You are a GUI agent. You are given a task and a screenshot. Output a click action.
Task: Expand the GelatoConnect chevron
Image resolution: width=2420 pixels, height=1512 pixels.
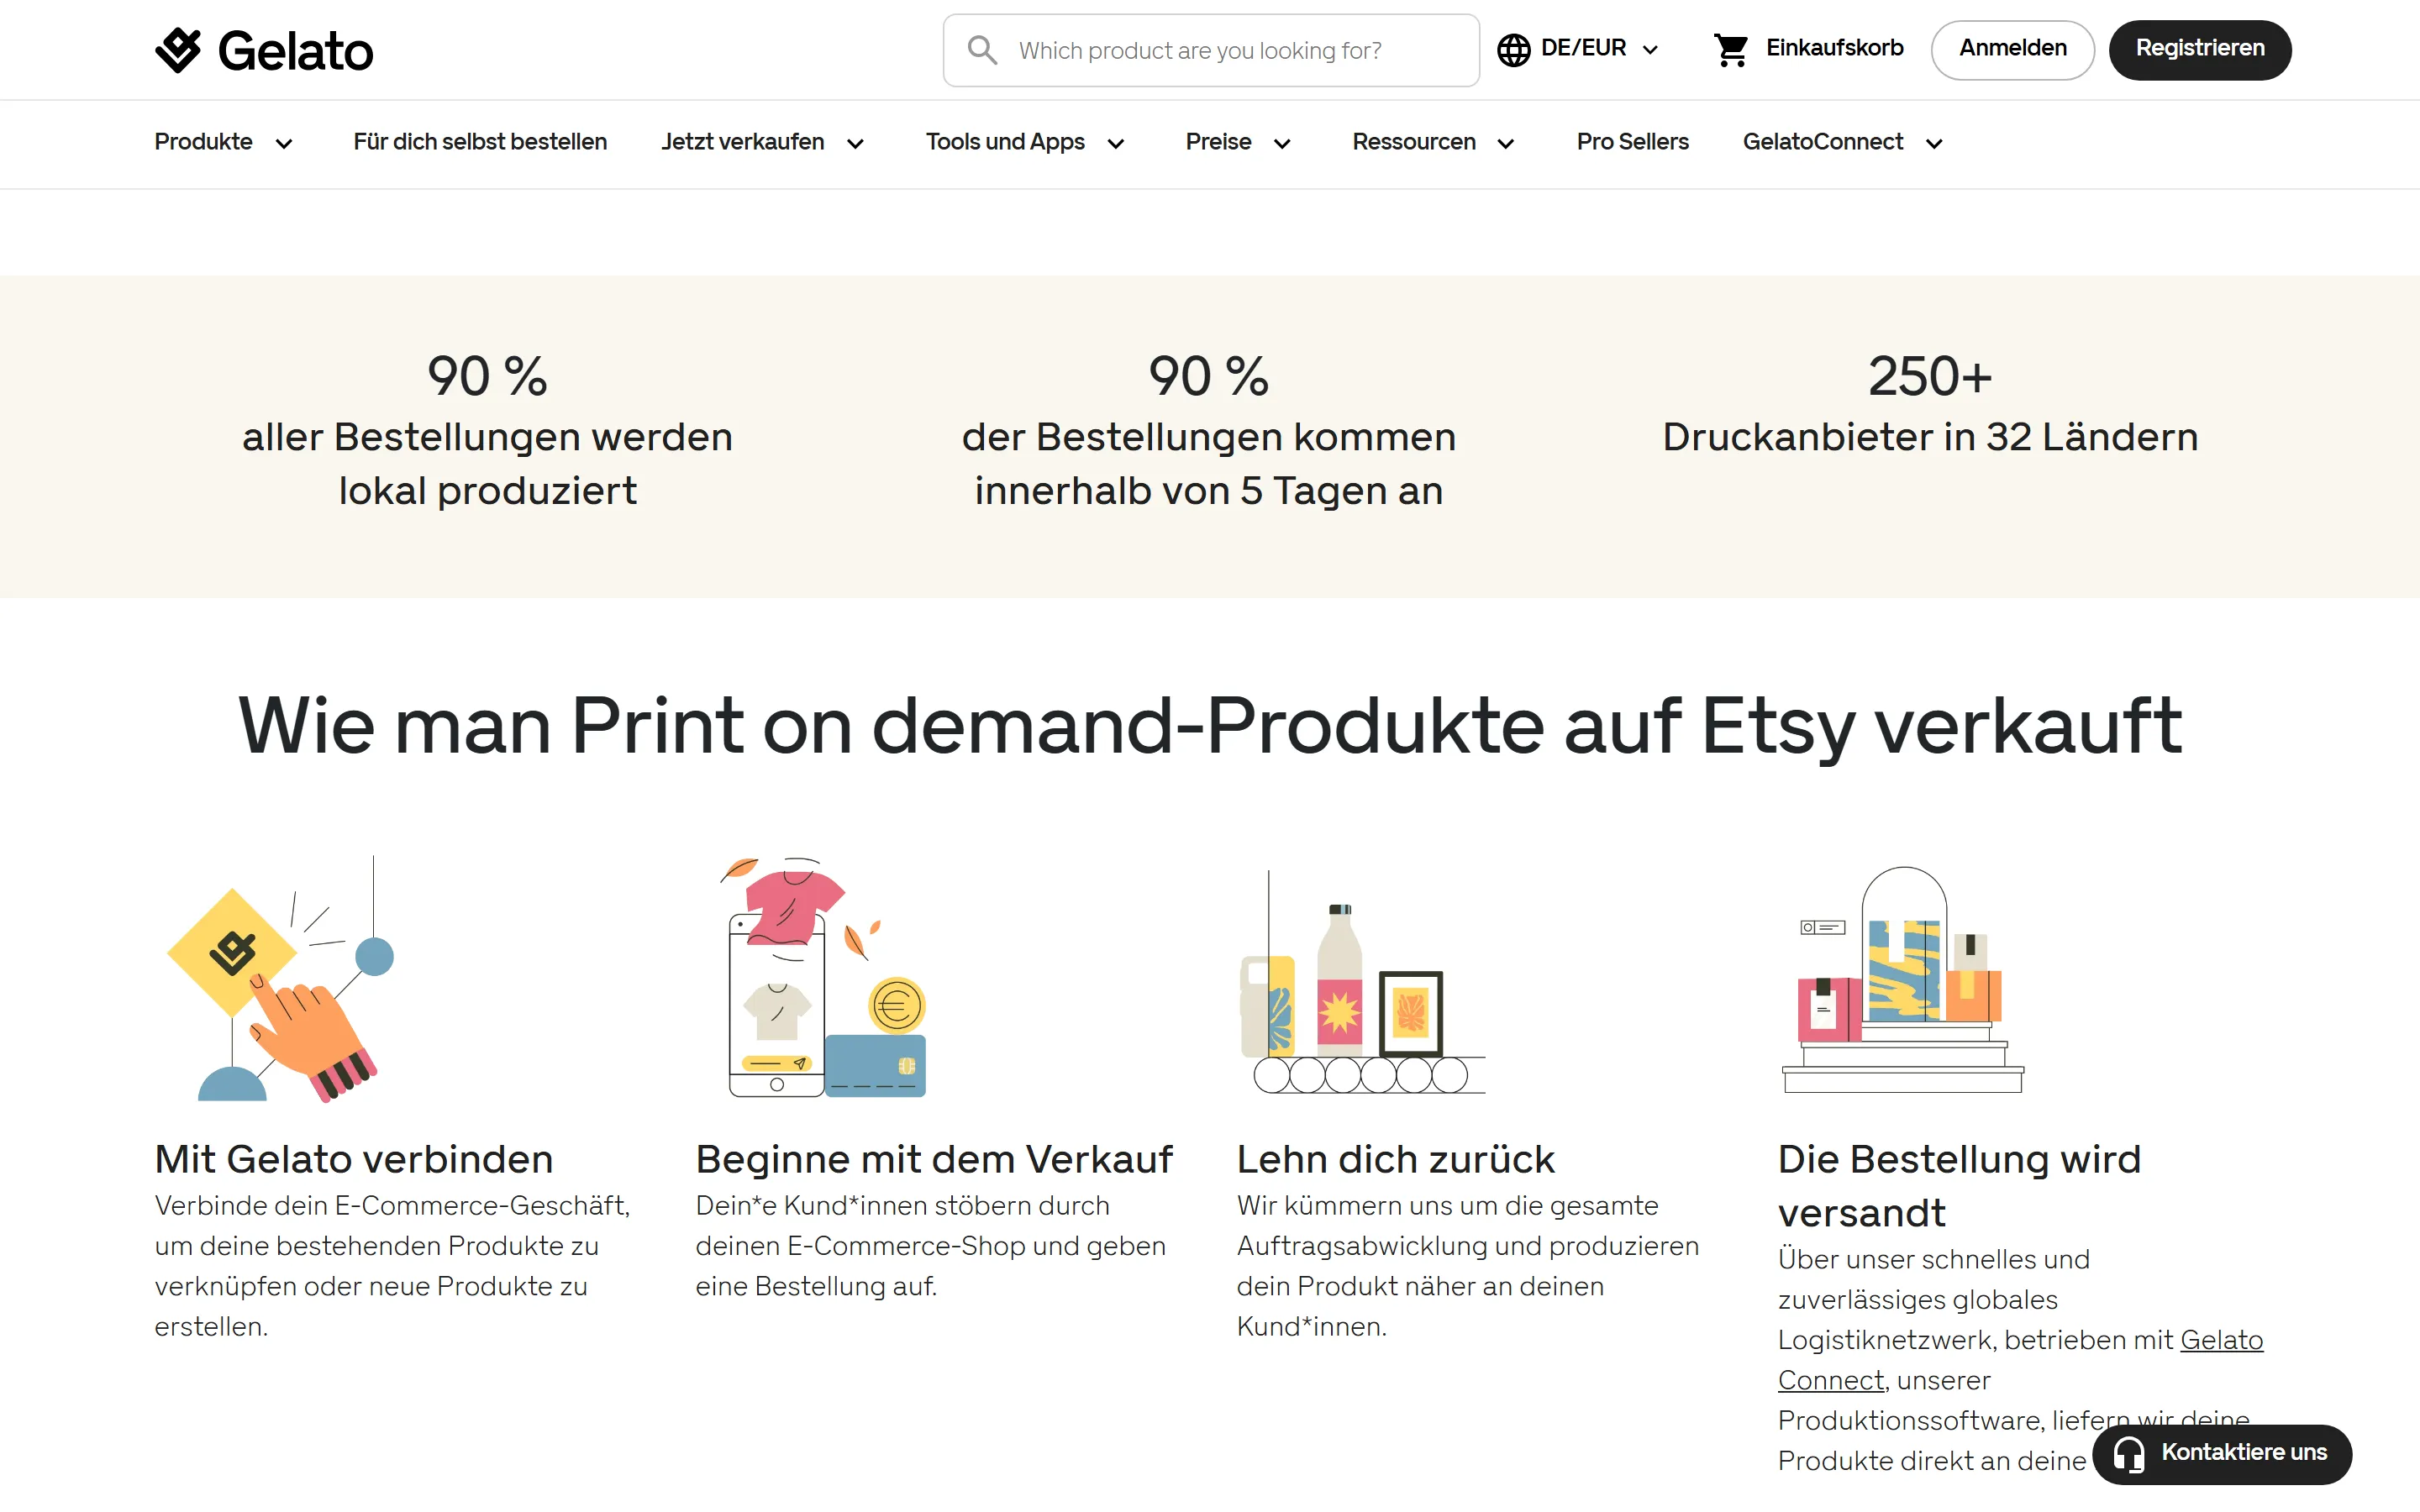point(1934,144)
